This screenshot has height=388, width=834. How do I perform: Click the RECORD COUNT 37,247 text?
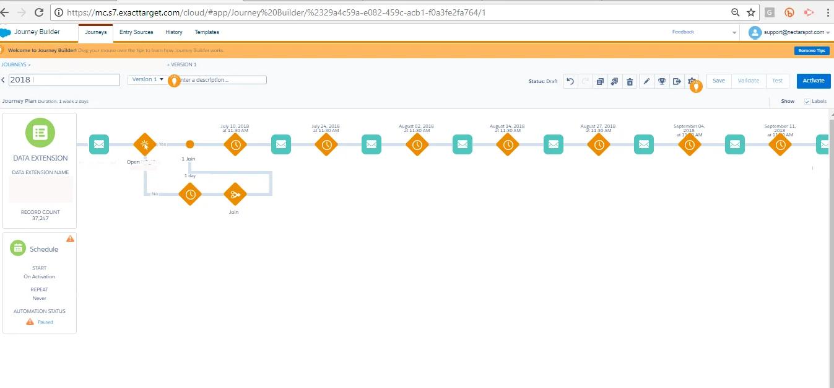[x=40, y=215]
